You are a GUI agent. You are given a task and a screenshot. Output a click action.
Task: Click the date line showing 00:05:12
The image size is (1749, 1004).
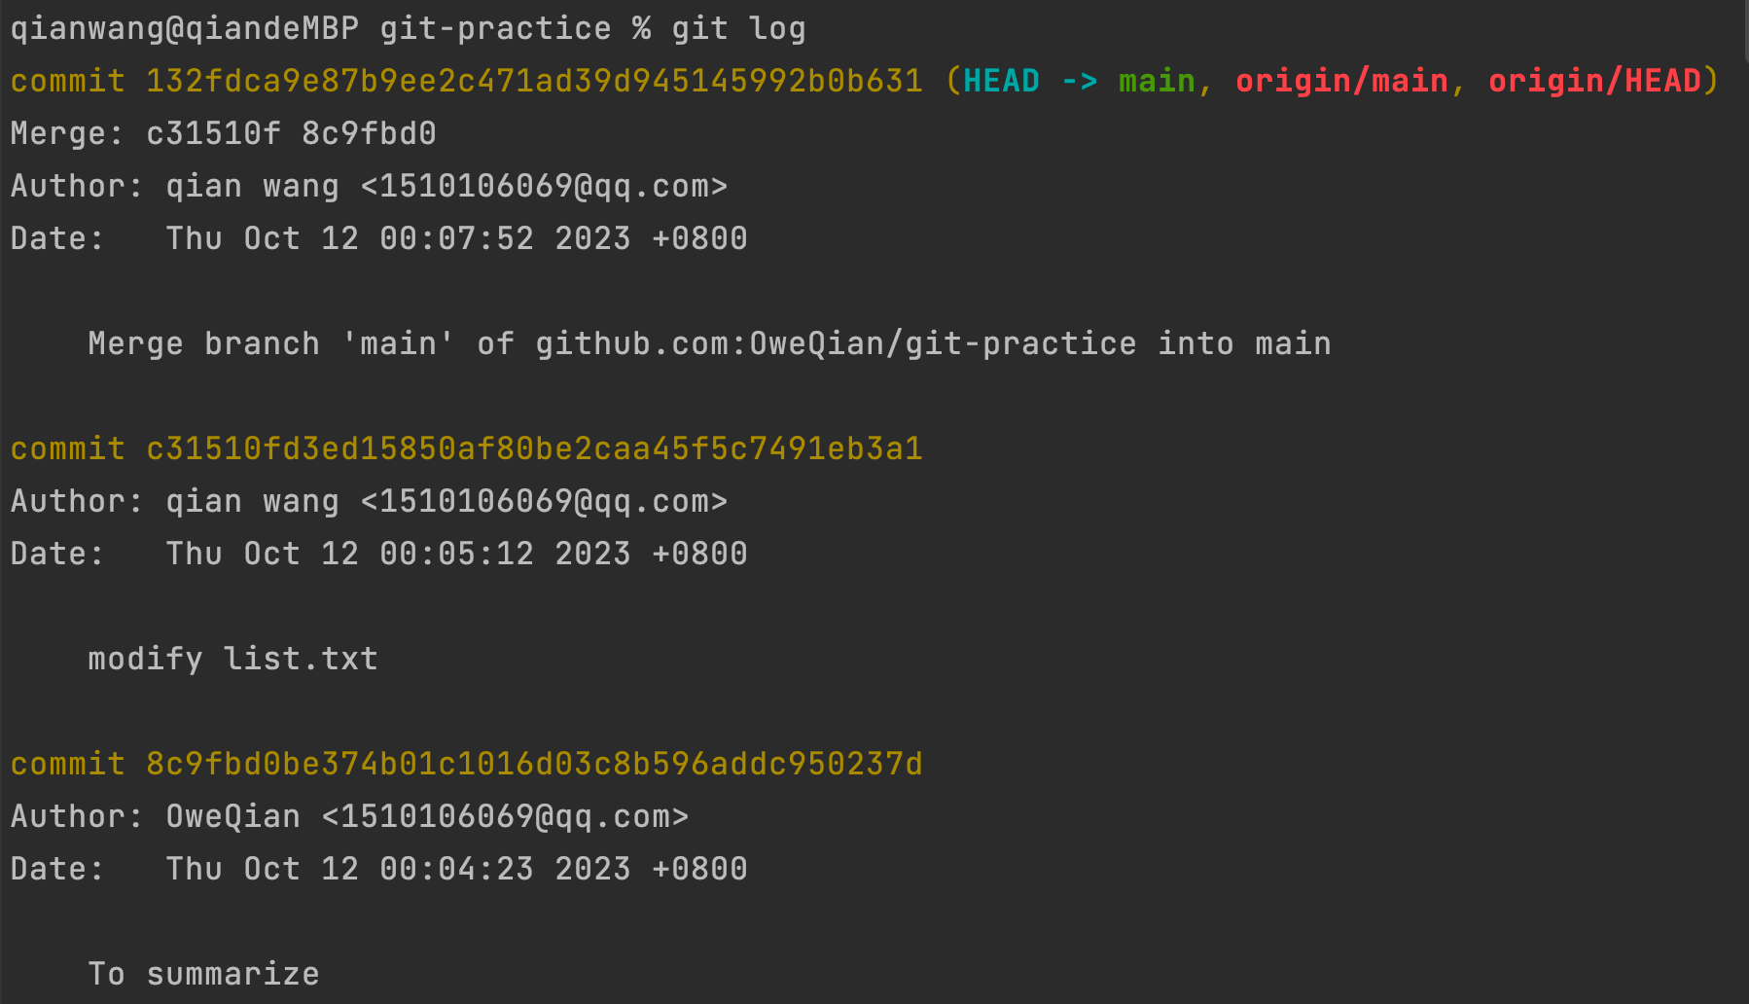point(456,554)
